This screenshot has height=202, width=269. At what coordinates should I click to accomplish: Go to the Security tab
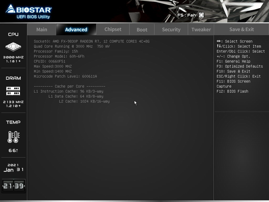click(x=171, y=29)
